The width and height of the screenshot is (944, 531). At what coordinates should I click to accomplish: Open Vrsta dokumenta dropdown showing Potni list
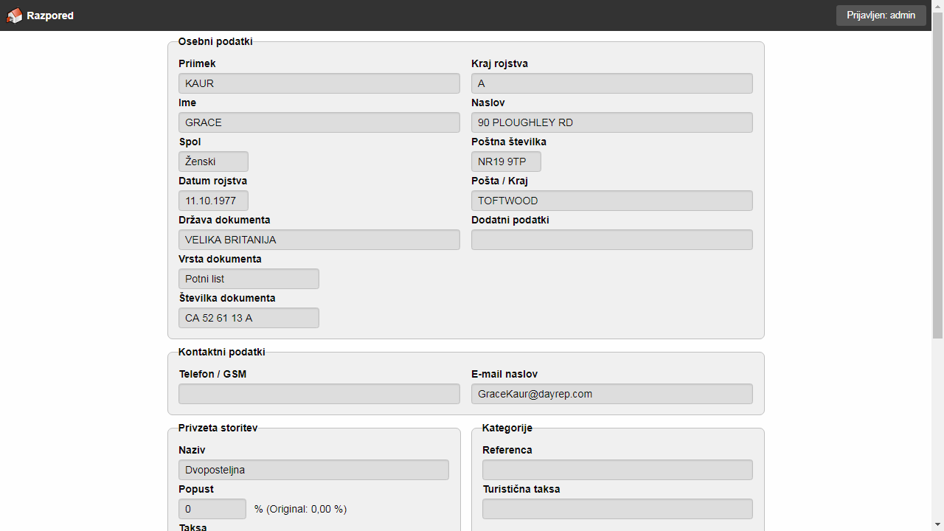tap(249, 279)
